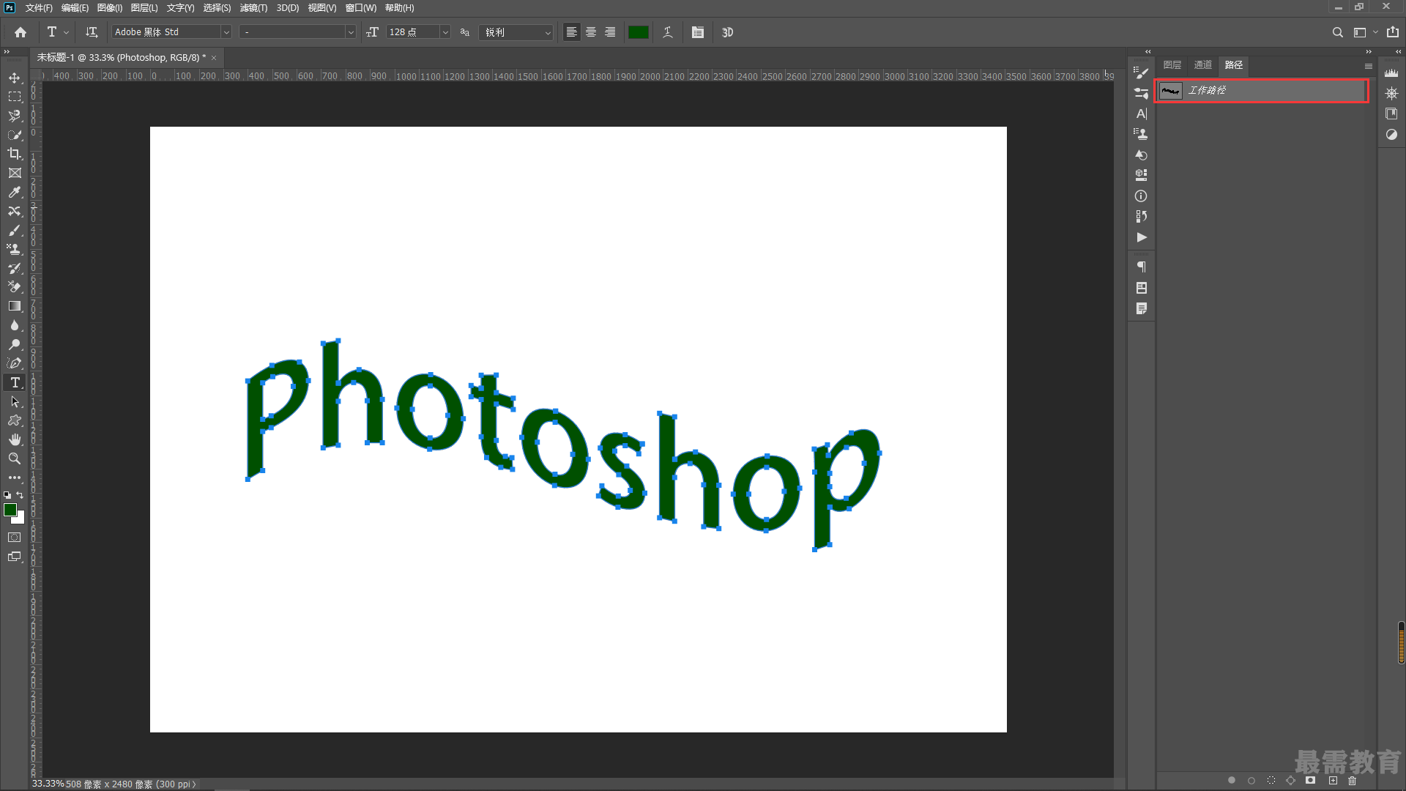Select the Eraser tool
Image resolution: width=1406 pixels, height=791 pixels.
[15, 287]
